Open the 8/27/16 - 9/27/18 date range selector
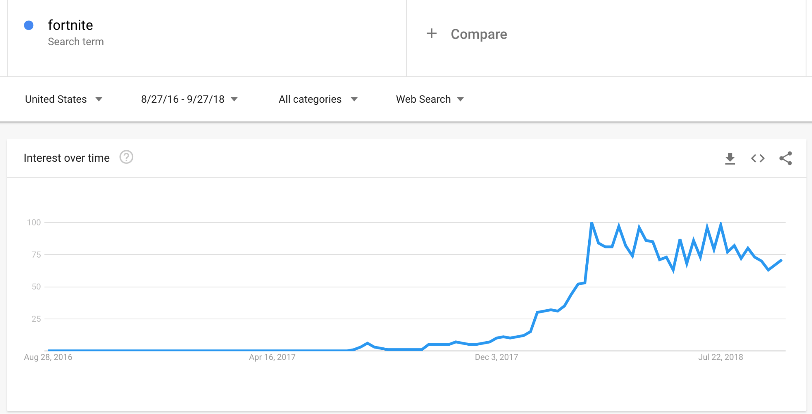This screenshot has width=812, height=414. pos(189,99)
